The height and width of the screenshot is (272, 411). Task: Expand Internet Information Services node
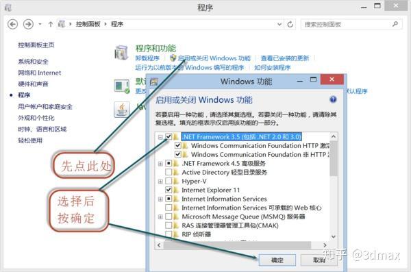point(160,199)
